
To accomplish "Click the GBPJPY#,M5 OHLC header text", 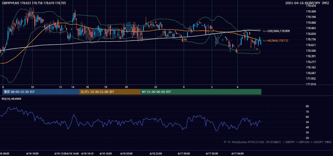I will tap(34, 3).
